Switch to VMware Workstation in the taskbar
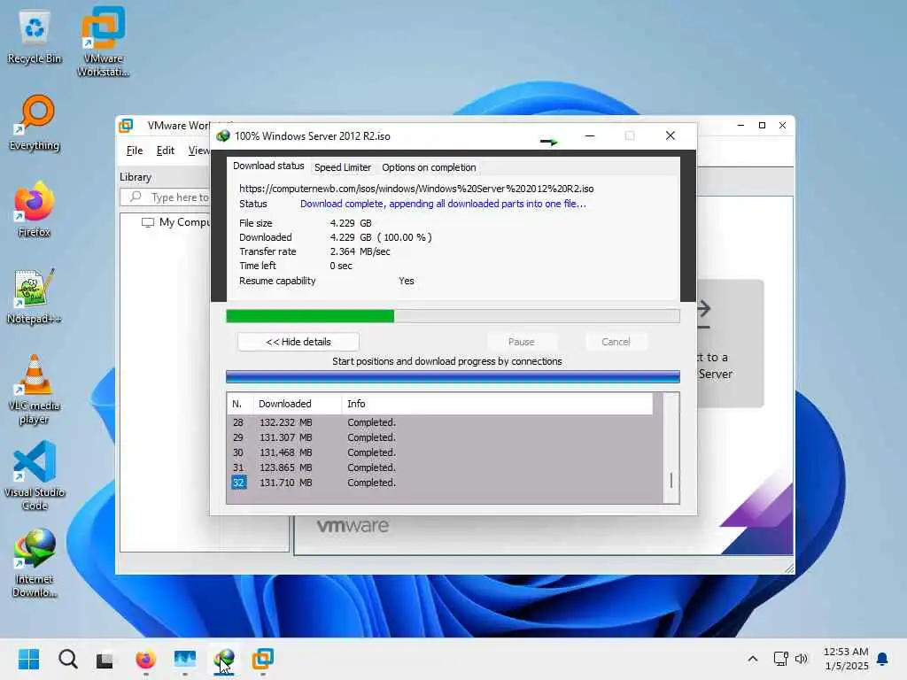Image resolution: width=907 pixels, height=680 pixels. [262, 659]
